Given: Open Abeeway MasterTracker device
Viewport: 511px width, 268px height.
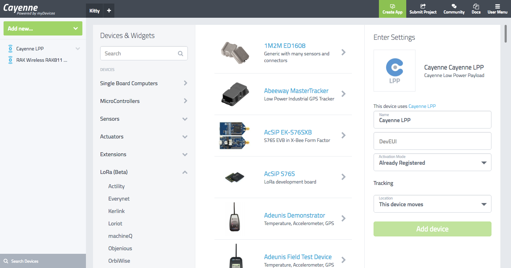Looking at the screenshot, I should [x=296, y=91].
